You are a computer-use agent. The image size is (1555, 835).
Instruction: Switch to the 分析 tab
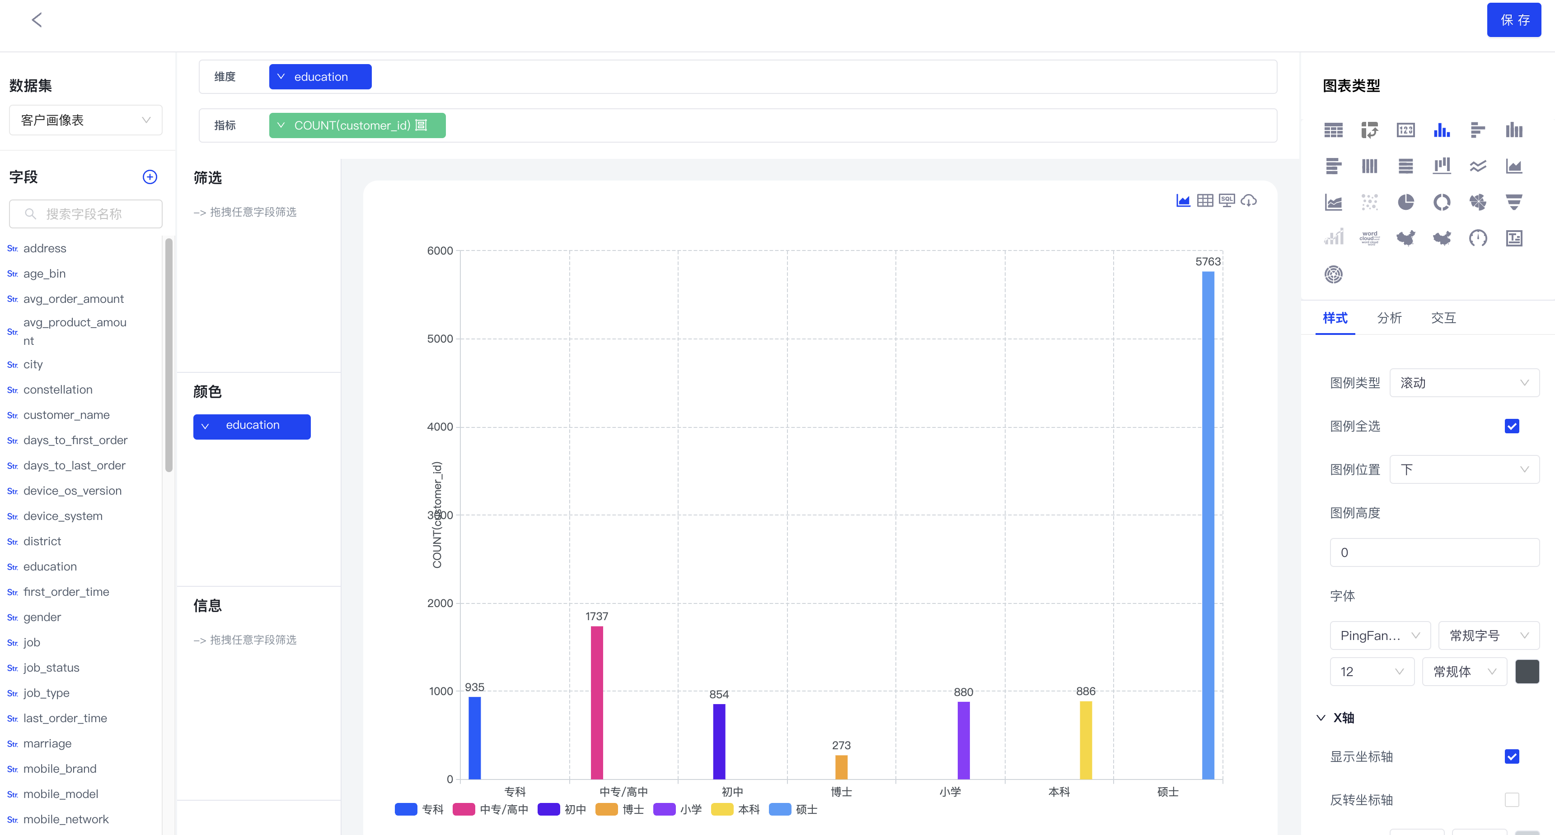1389,318
